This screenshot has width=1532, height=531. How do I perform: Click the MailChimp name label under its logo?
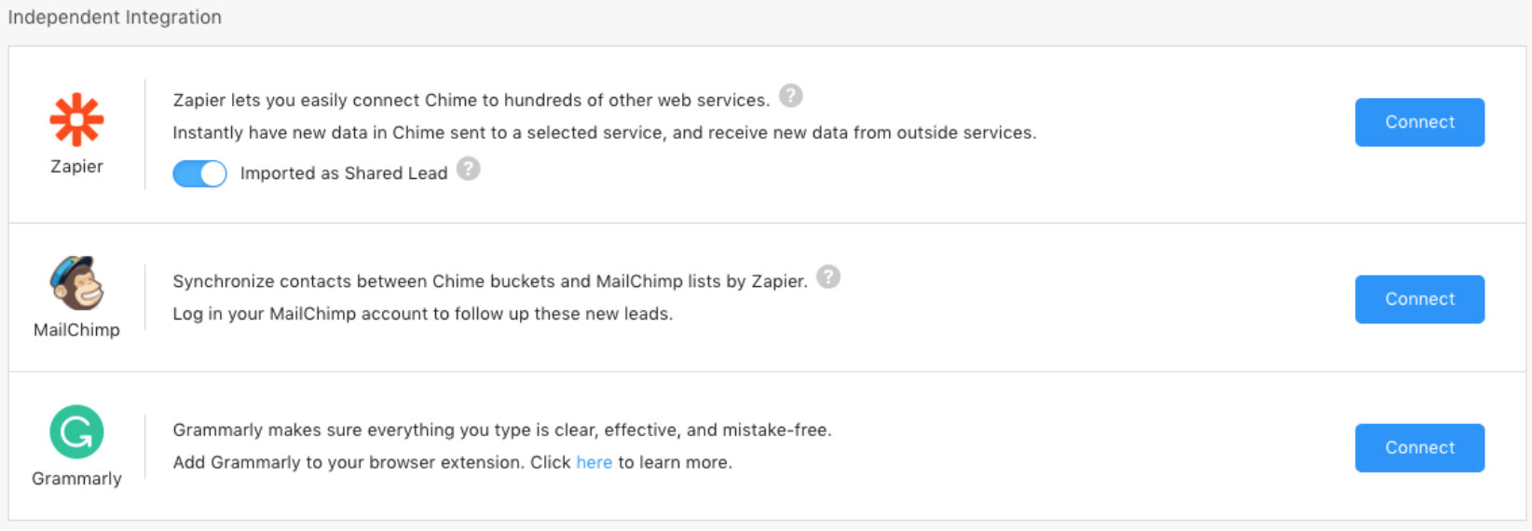[x=76, y=330]
